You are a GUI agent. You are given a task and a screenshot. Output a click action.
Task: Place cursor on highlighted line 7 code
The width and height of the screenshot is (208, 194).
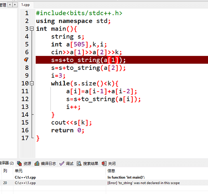[88, 60]
